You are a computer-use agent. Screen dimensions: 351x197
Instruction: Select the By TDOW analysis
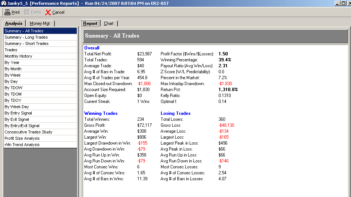[40, 88]
